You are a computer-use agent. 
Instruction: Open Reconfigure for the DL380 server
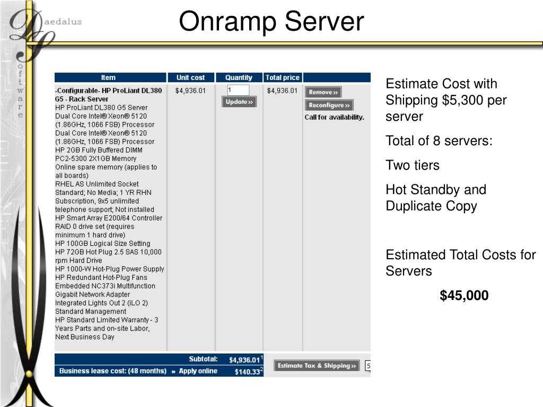(329, 105)
